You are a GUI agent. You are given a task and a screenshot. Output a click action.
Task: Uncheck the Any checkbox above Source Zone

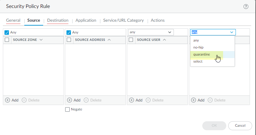(7, 32)
